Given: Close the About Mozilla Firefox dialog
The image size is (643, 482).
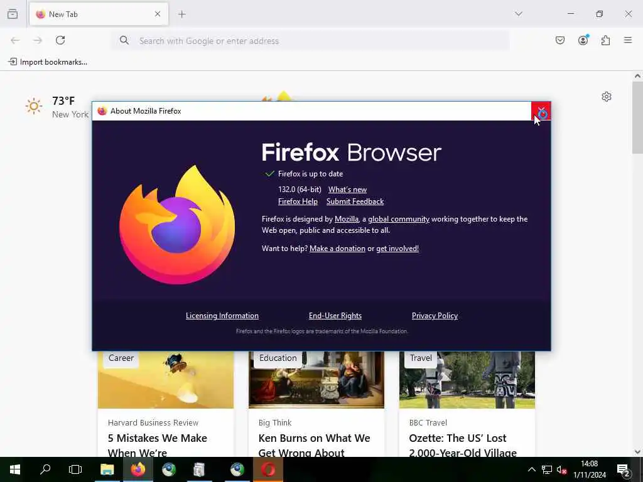Looking at the screenshot, I should 541,111.
